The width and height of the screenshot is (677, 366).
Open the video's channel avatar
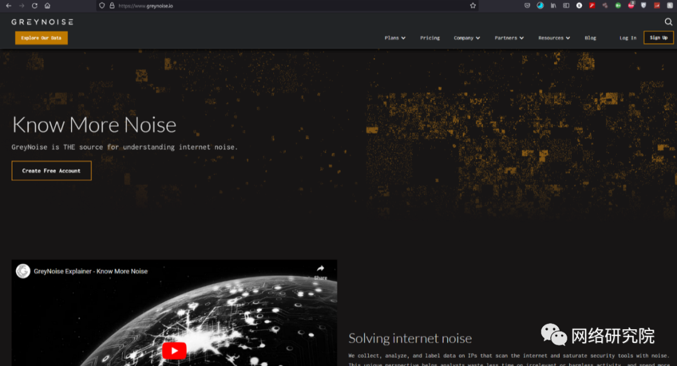tap(23, 271)
